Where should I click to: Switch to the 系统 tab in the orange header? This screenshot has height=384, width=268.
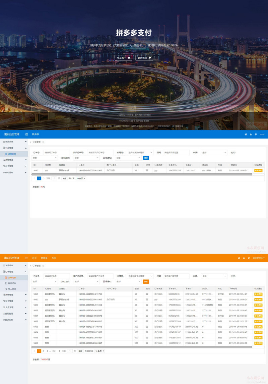(54, 258)
